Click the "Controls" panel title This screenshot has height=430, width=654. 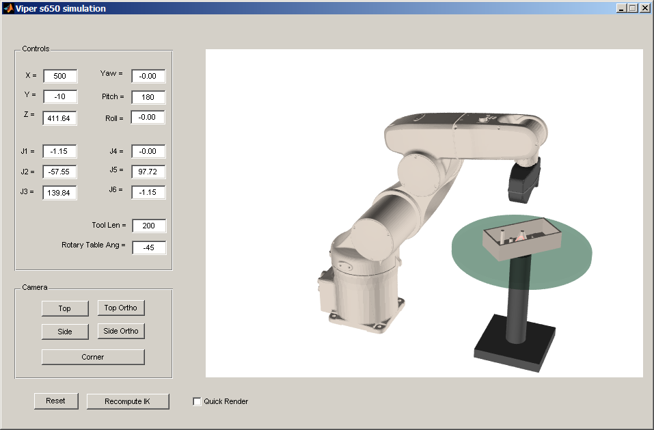tap(36, 49)
